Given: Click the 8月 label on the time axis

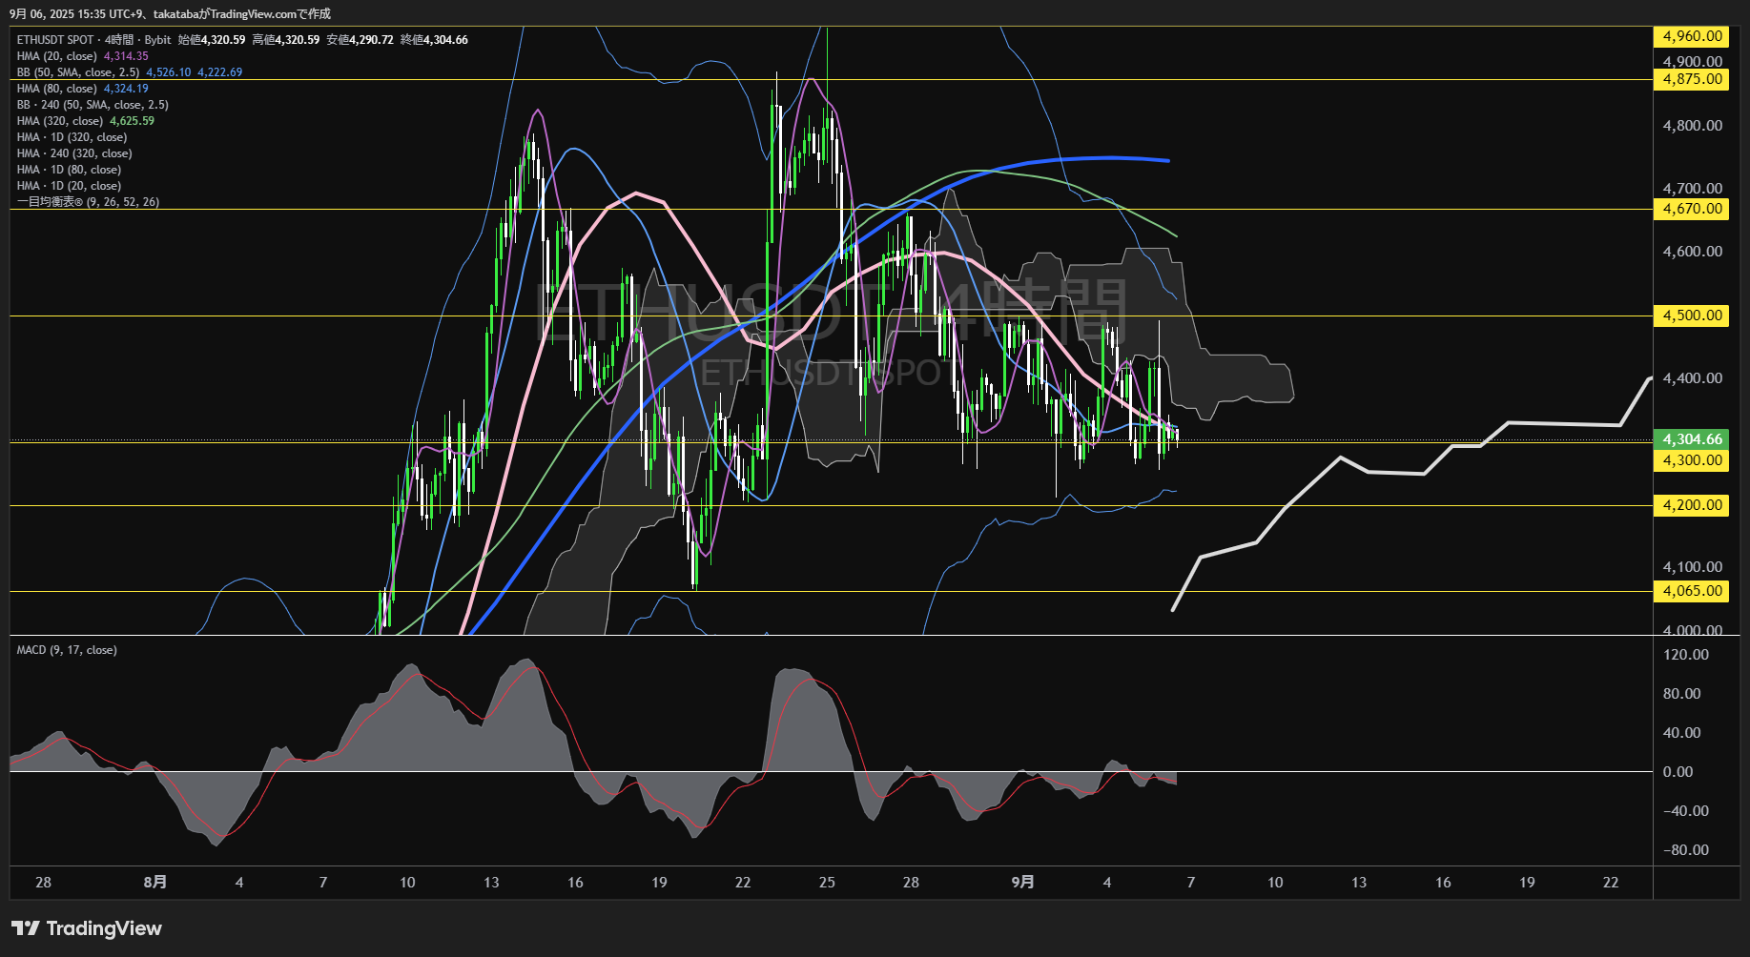Looking at the screenshot, I should (x=154, y=883).
